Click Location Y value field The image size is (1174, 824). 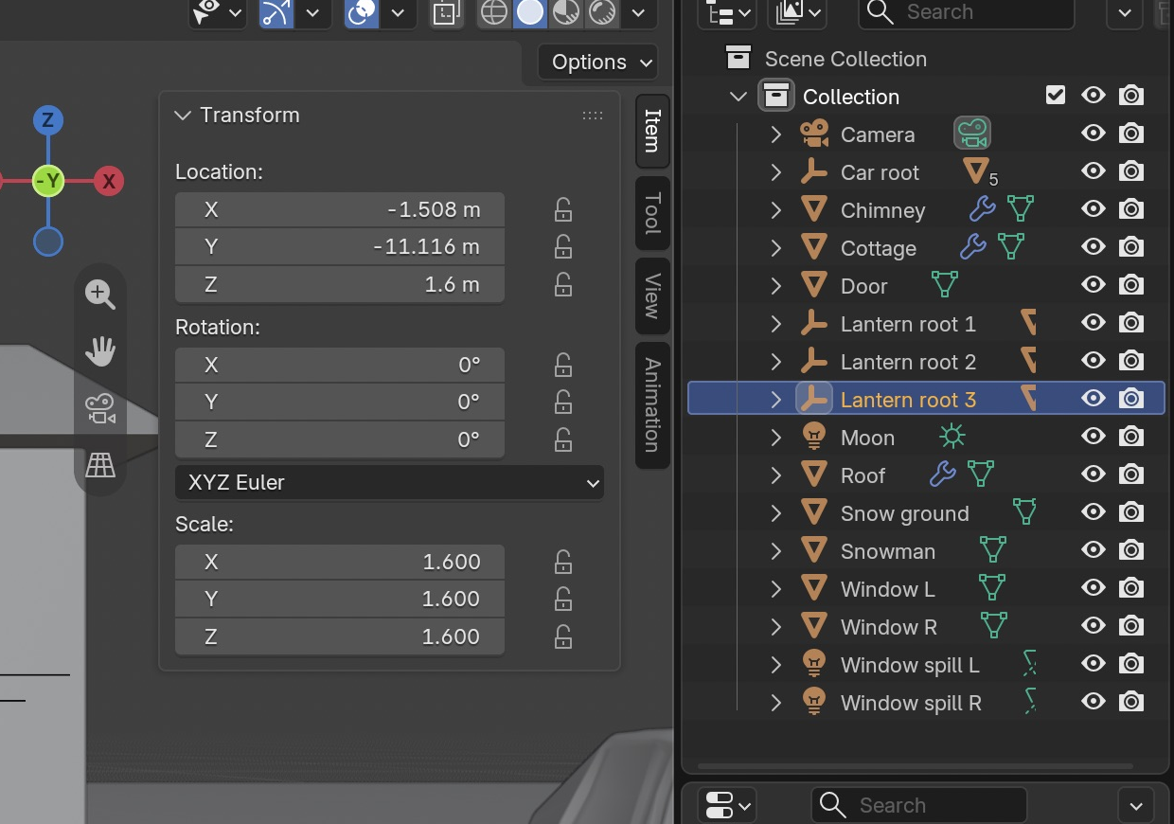coord(340,247)
